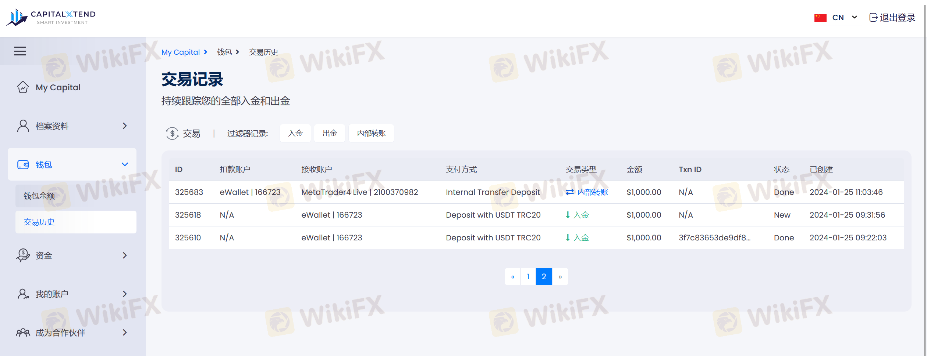Go to previous page arrow
The width and height of the screenshot is (927, 356).
(x=513, y=276)
